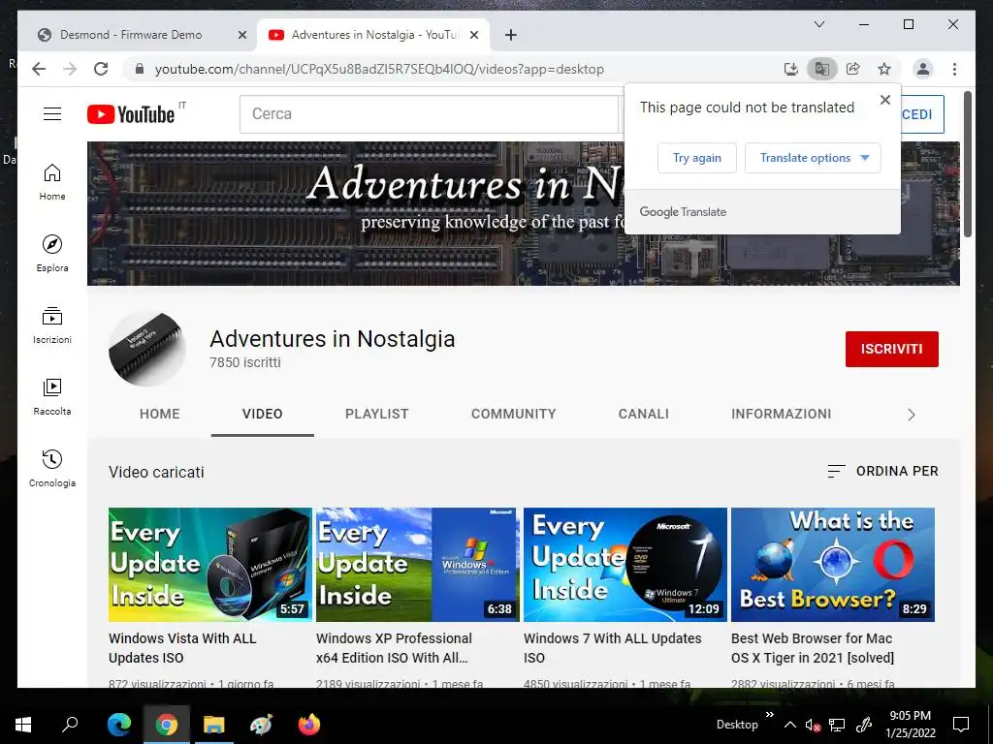Click the Windows XP x64 video thumbnail
The height and width of the screenshot is (744, 993).
417,565
